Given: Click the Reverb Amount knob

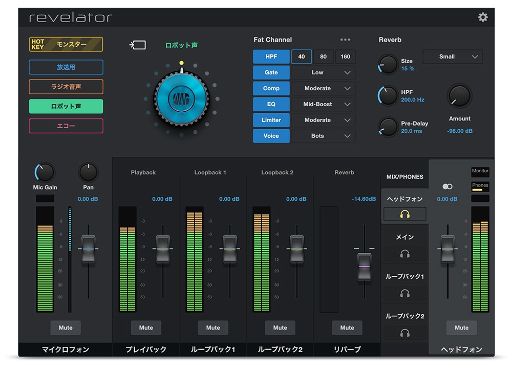Looking at the screenshot, I should (459, 96).
